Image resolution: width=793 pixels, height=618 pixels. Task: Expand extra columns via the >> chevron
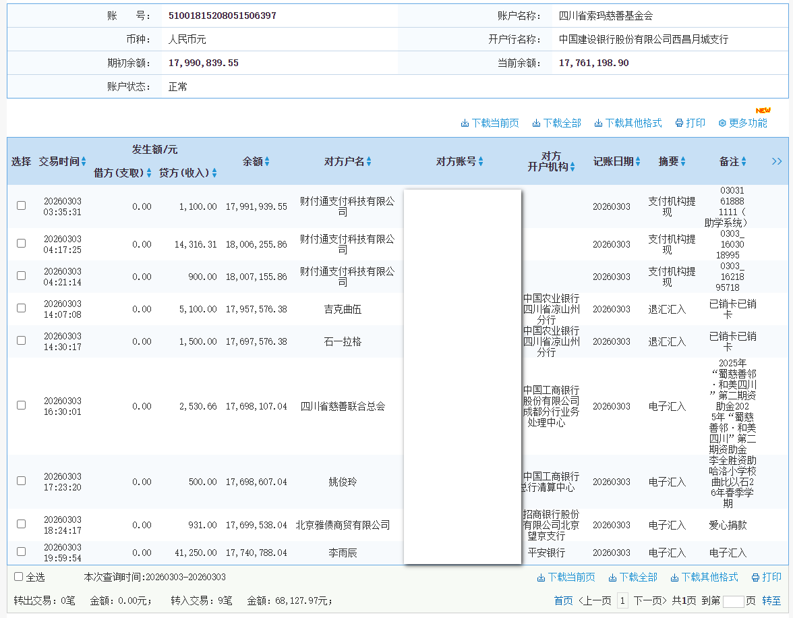pos(777,161)
